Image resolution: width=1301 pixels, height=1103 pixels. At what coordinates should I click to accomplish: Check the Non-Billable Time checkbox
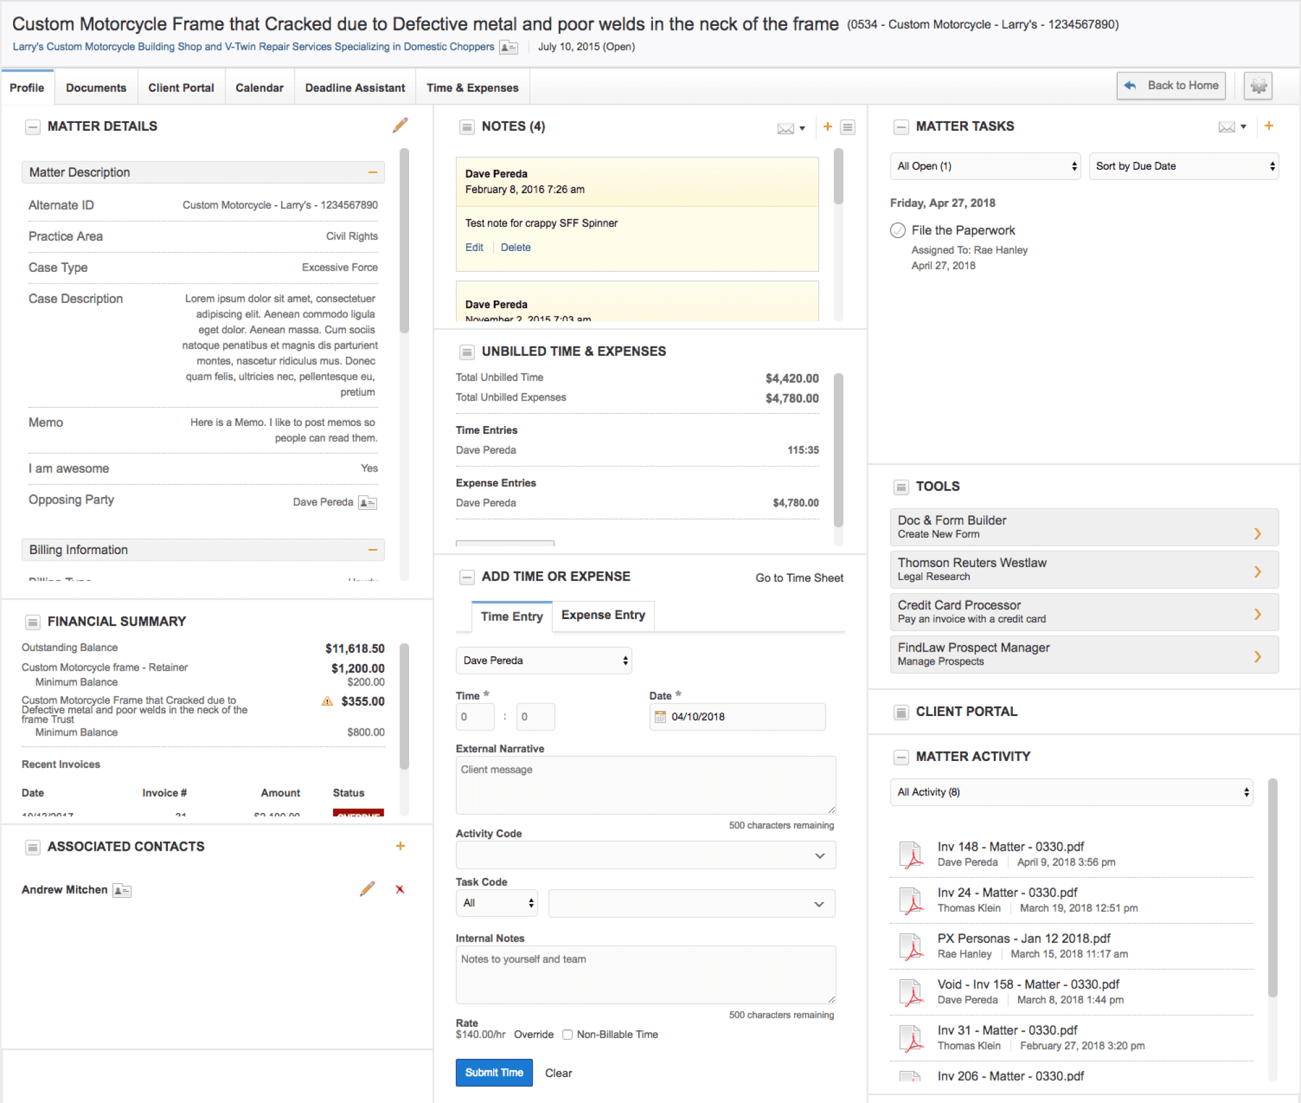pyautogui.click(x=567, y=1034)
